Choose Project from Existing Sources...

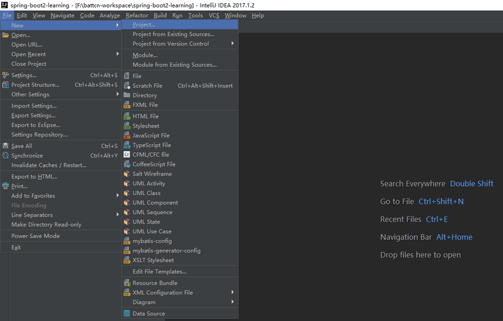click(x=180, y=34)
